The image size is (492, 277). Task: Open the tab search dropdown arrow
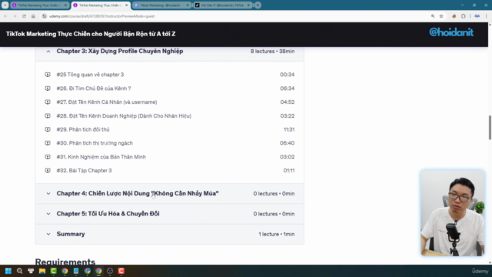5,5
